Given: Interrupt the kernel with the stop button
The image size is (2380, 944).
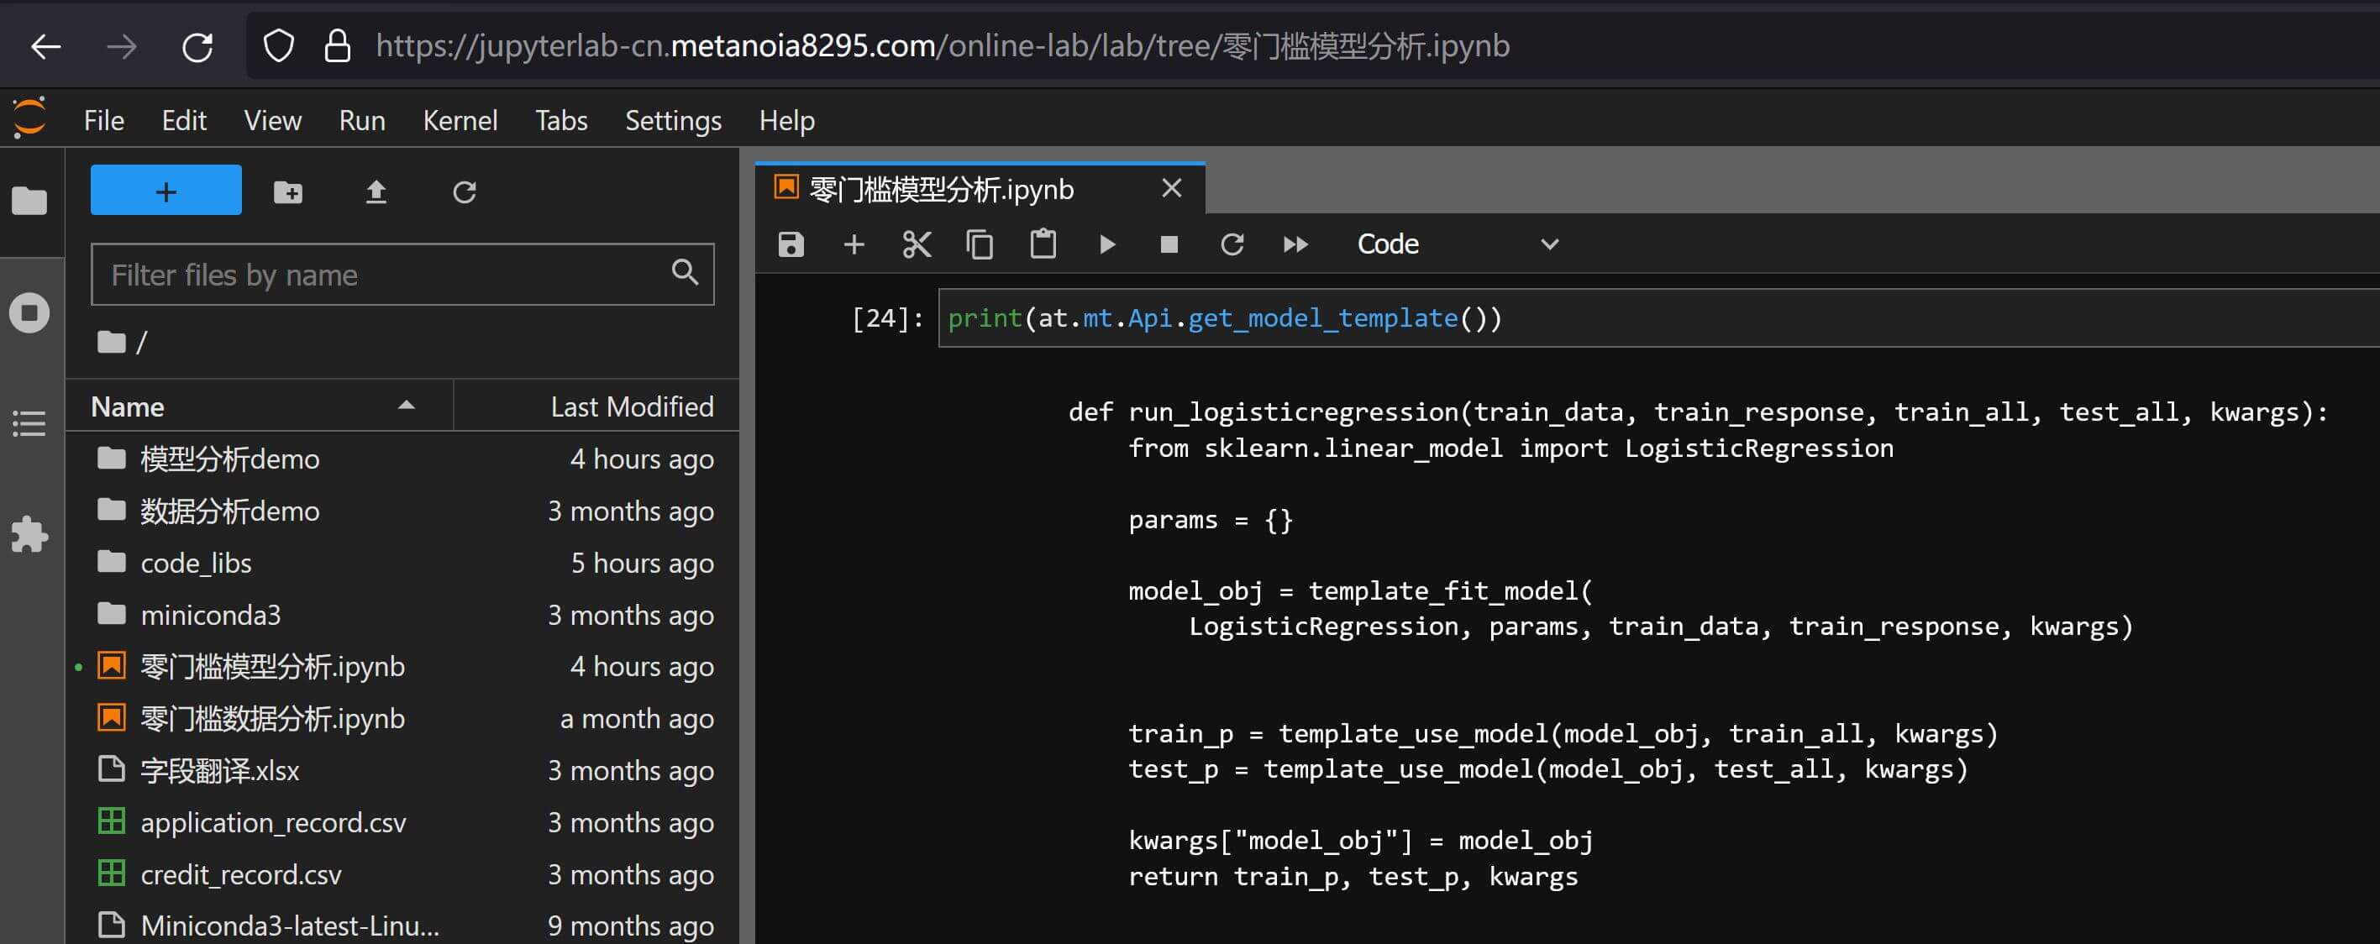Looking at the screenshot, I should point(1169,244).
